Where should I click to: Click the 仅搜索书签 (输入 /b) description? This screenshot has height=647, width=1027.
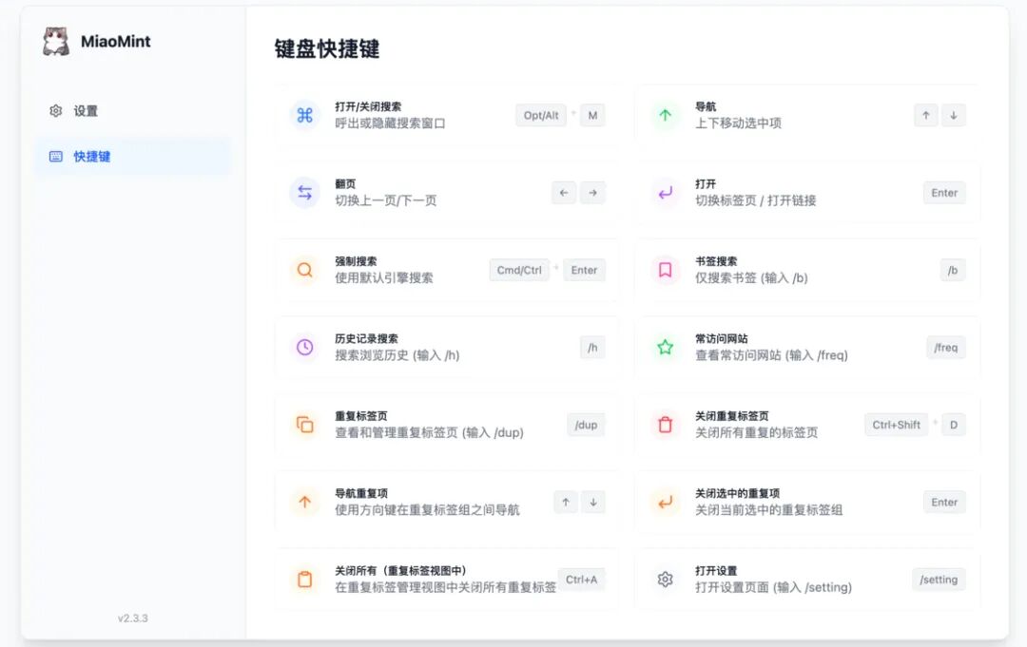(751, 277)
